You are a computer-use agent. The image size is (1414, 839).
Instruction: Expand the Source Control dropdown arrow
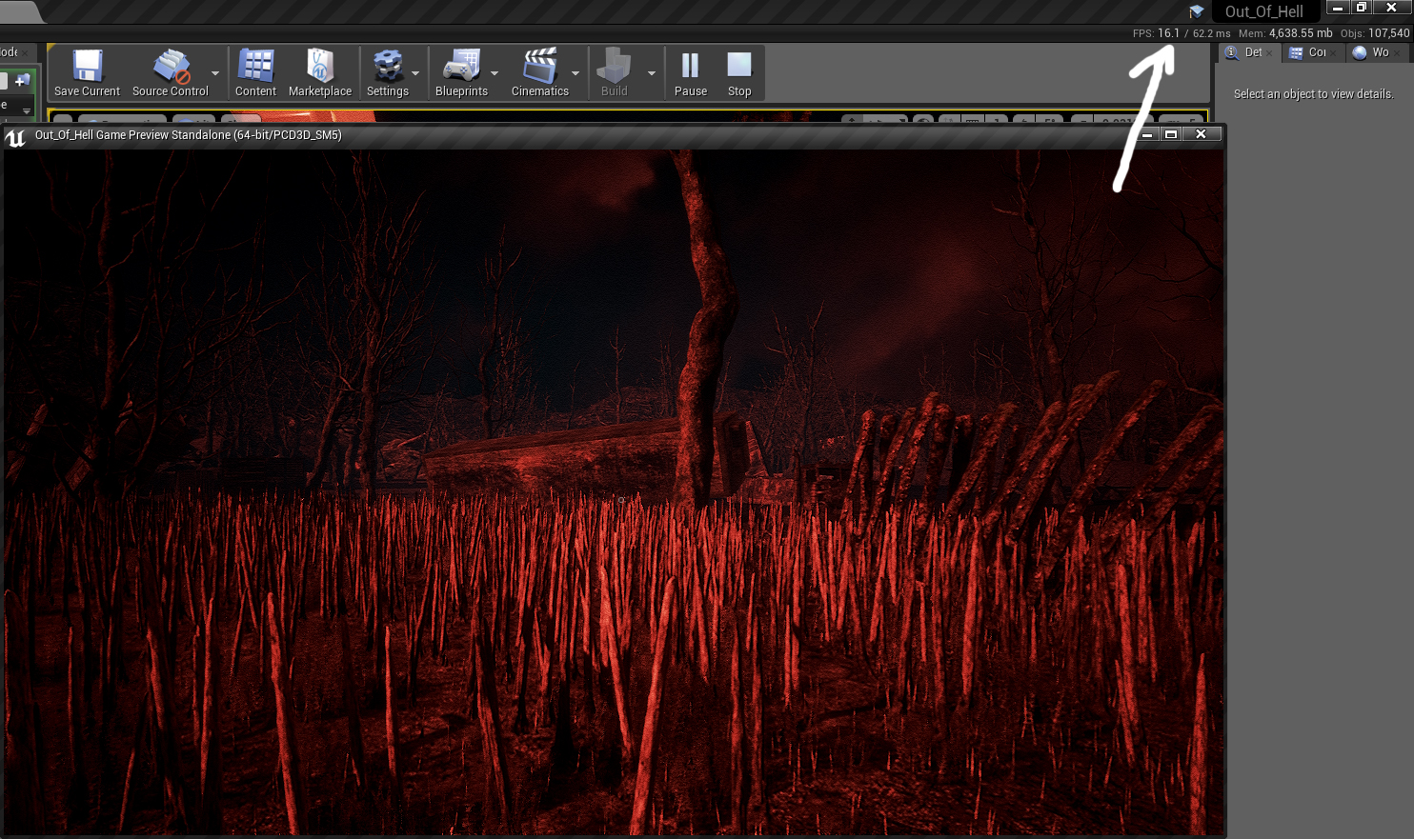coord(215,73)
